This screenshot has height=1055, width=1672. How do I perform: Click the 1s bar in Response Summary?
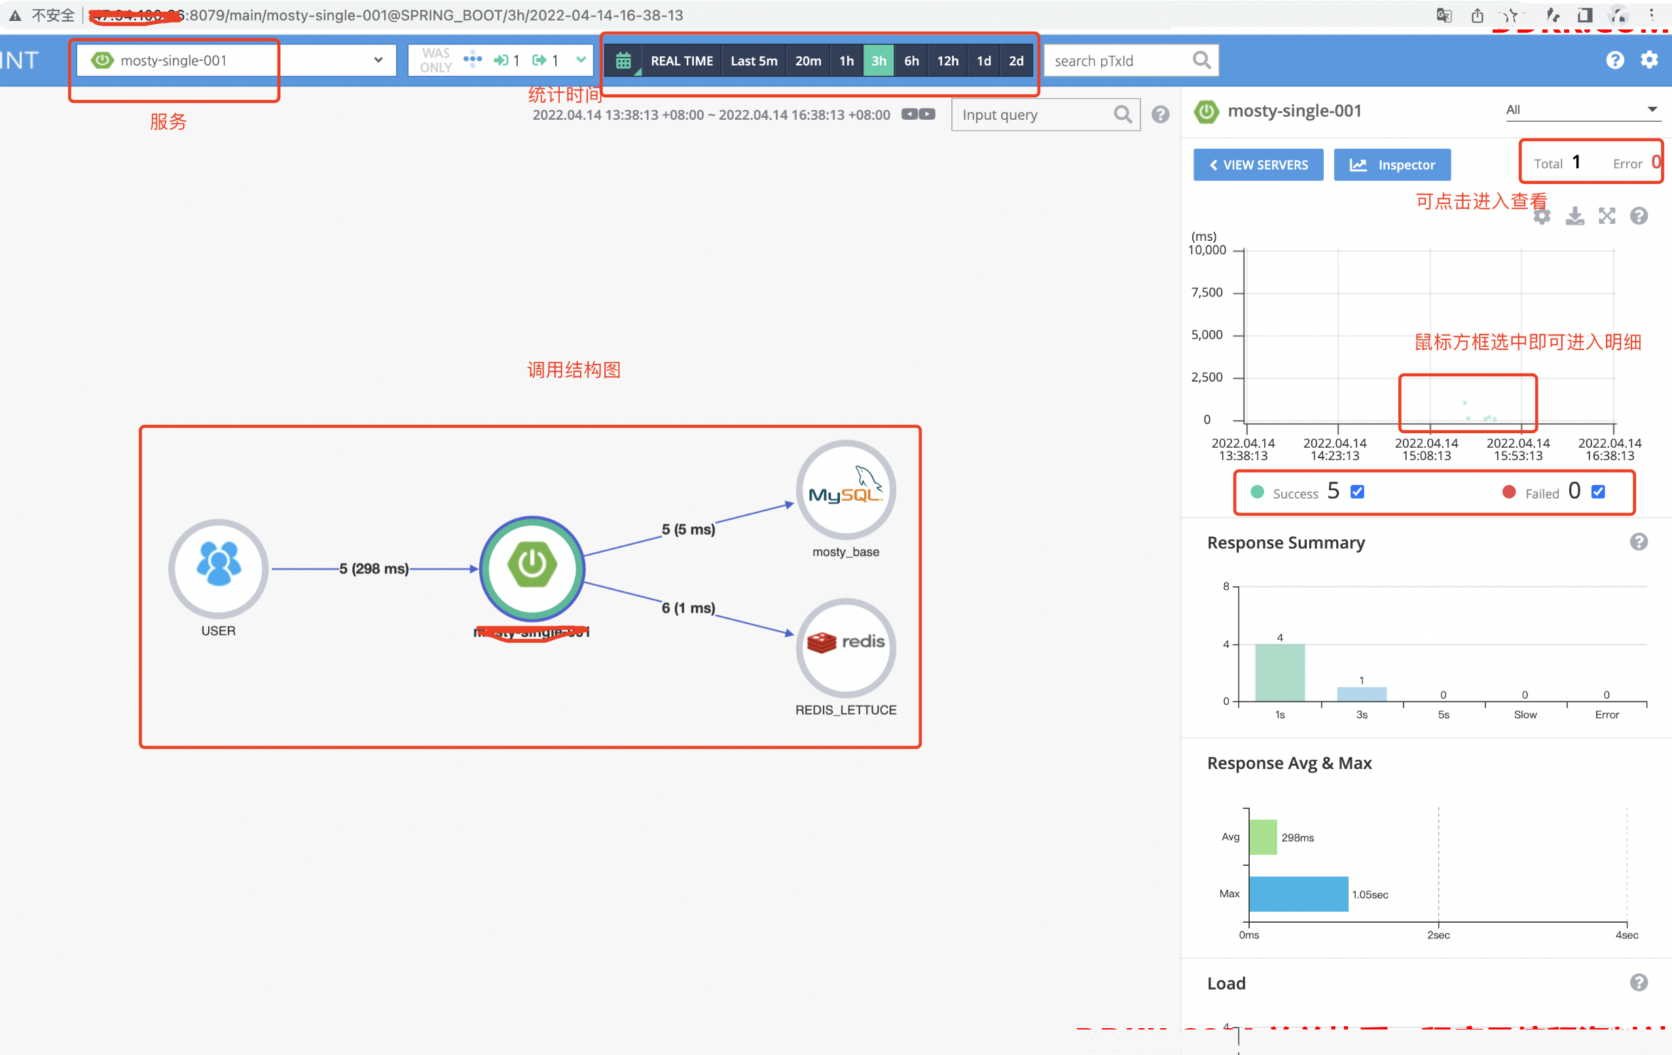tap(1280, 673)
